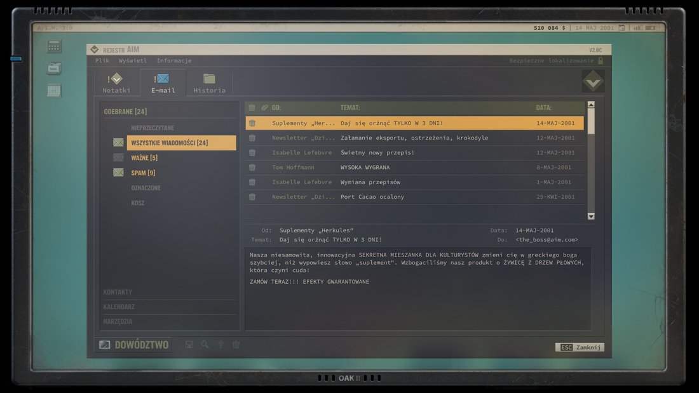
Task: Click the email list scrollbar down arrow
Action: 591,216
